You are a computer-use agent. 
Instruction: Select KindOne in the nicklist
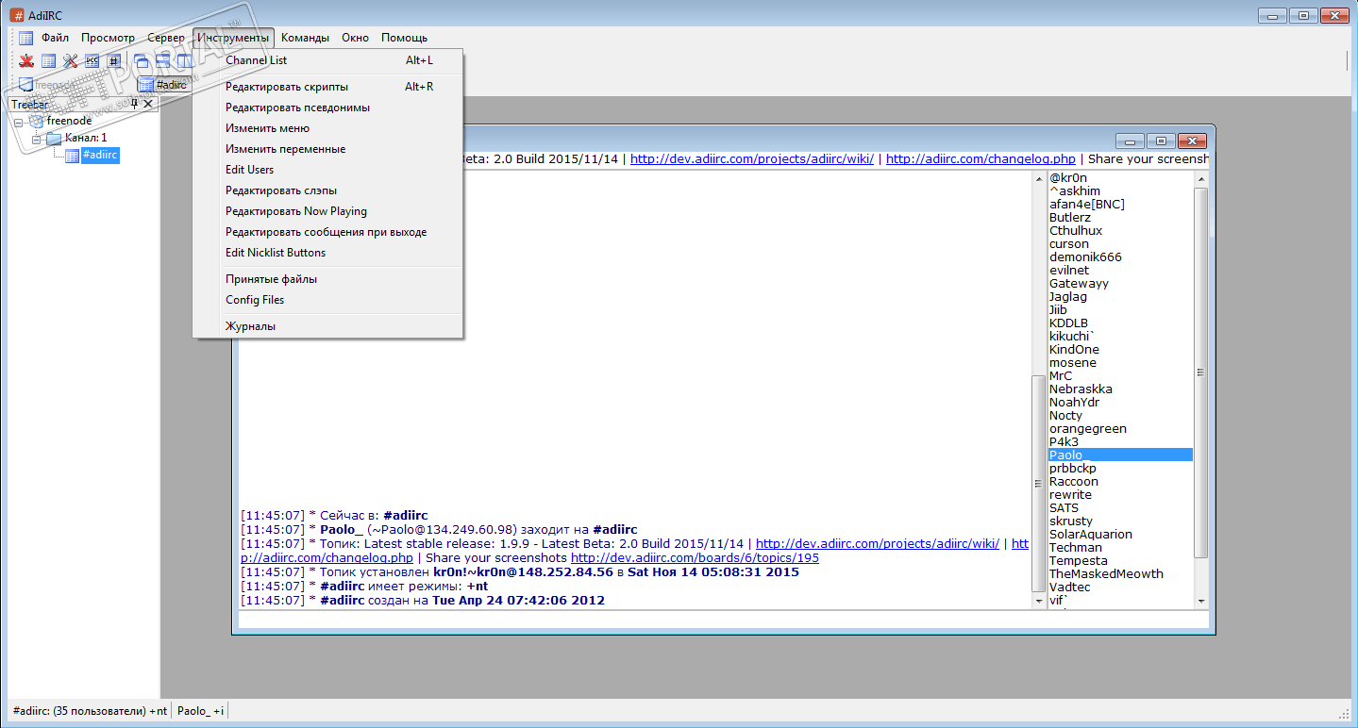(1074, 349)
